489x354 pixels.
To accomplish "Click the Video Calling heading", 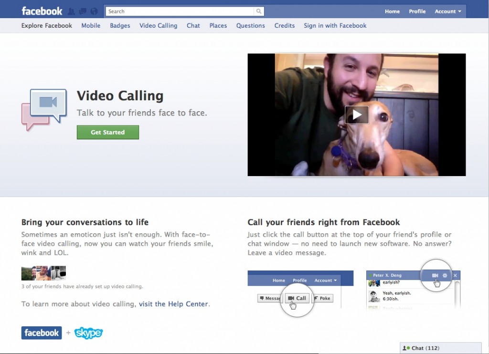I will pyautogui.click(x=120, y=96).
